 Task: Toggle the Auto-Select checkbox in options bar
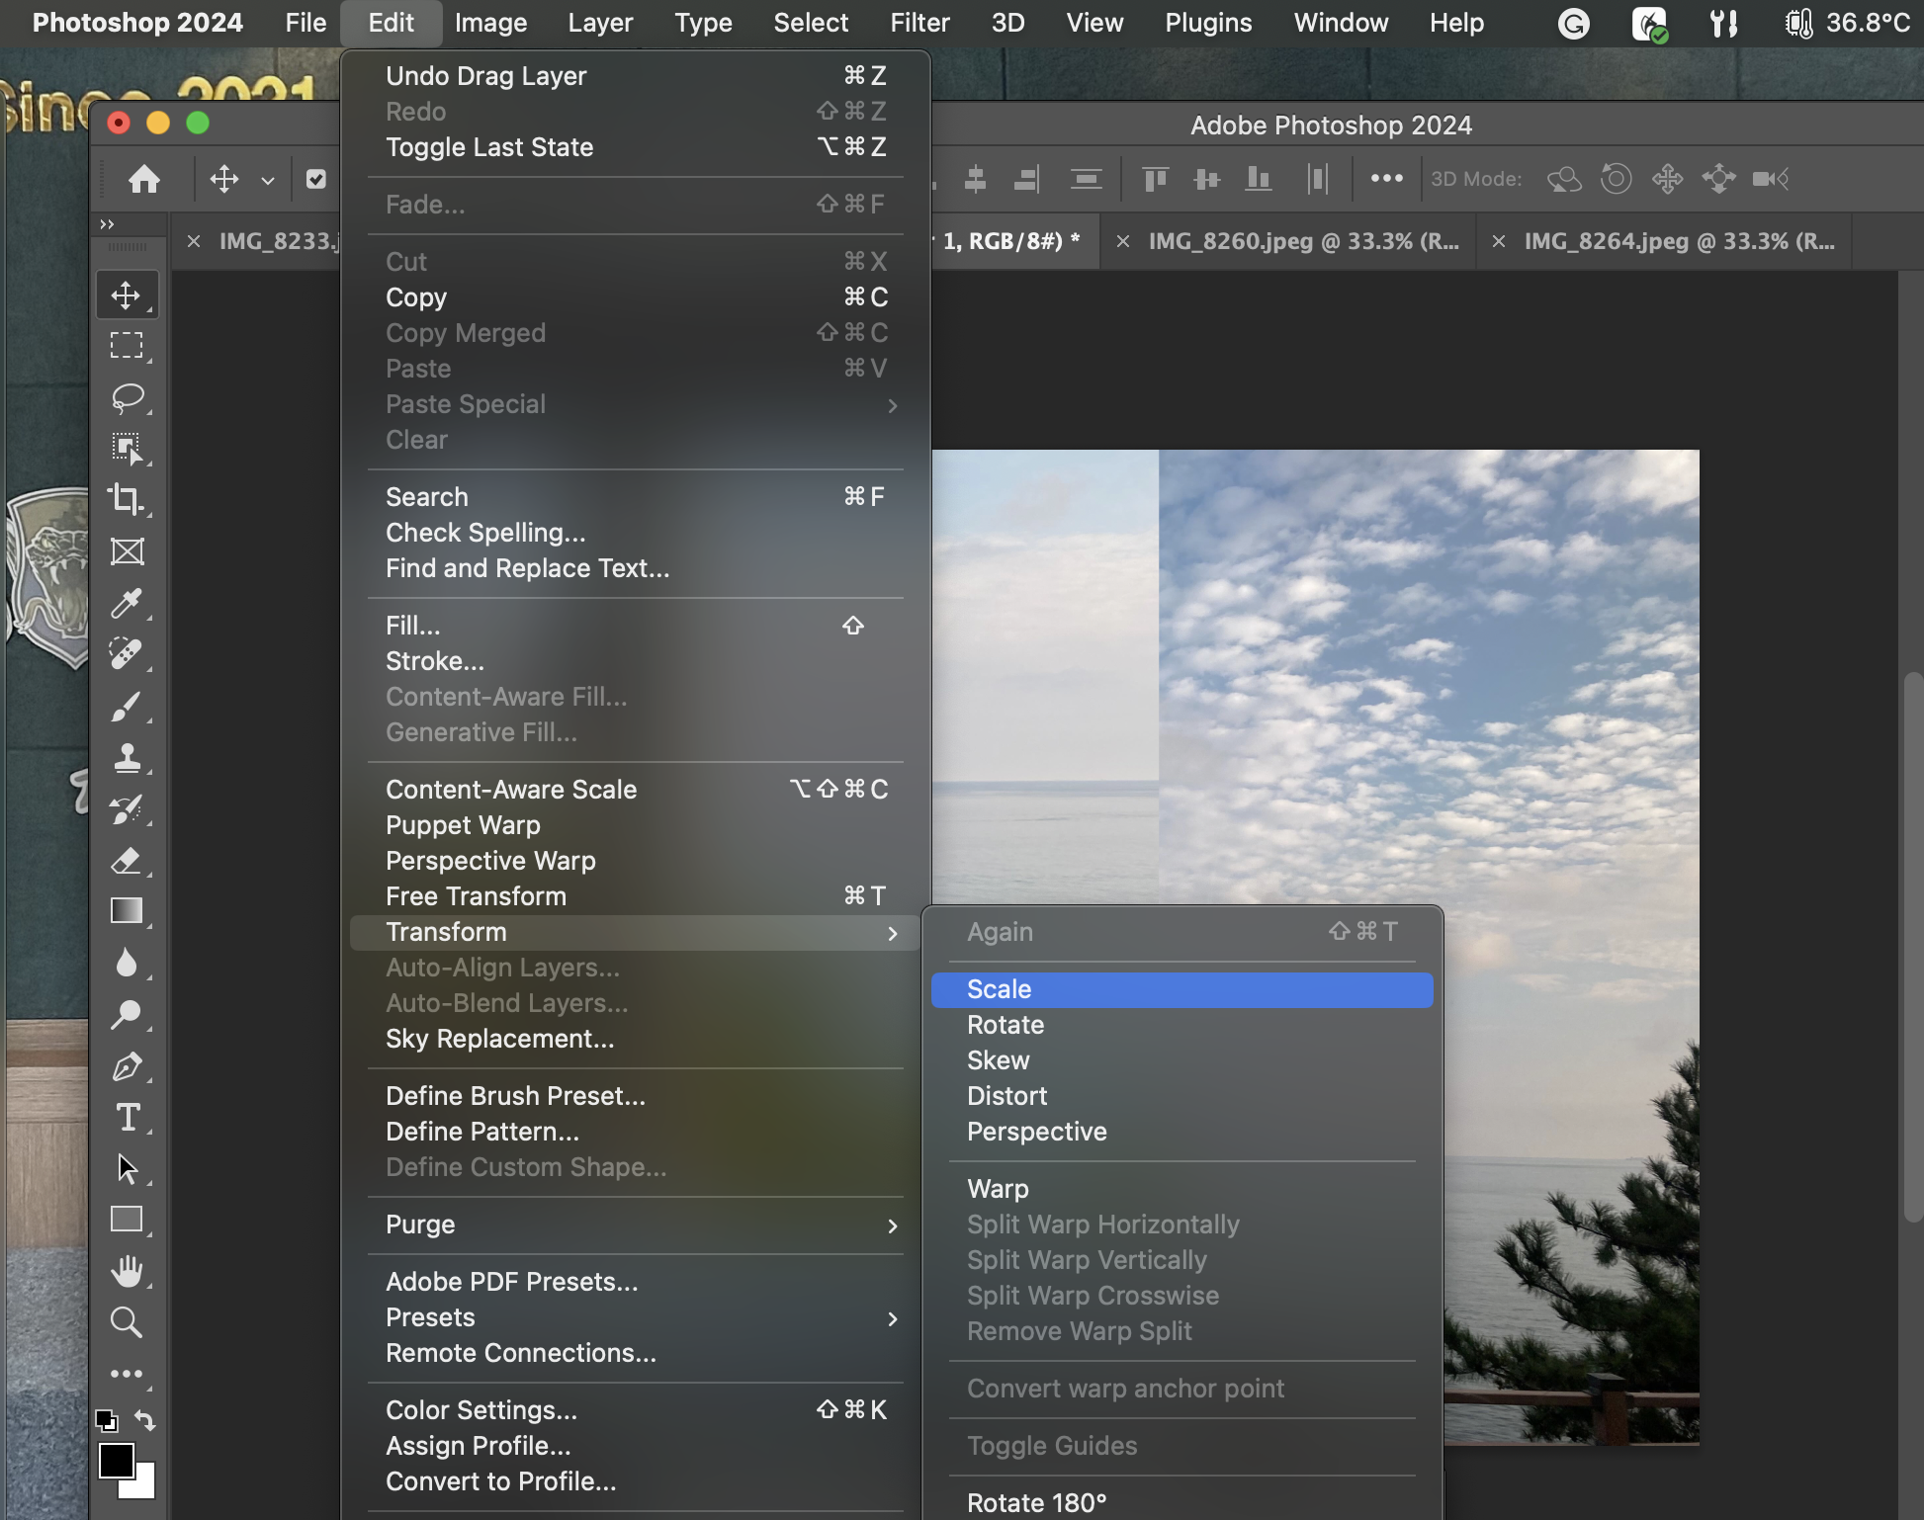point(316,179)
